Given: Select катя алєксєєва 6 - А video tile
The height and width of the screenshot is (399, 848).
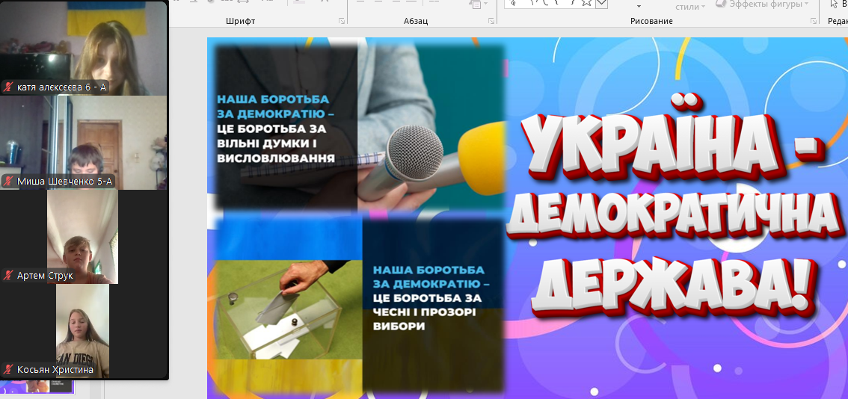Looking at the screenshot, I should 84,48.
